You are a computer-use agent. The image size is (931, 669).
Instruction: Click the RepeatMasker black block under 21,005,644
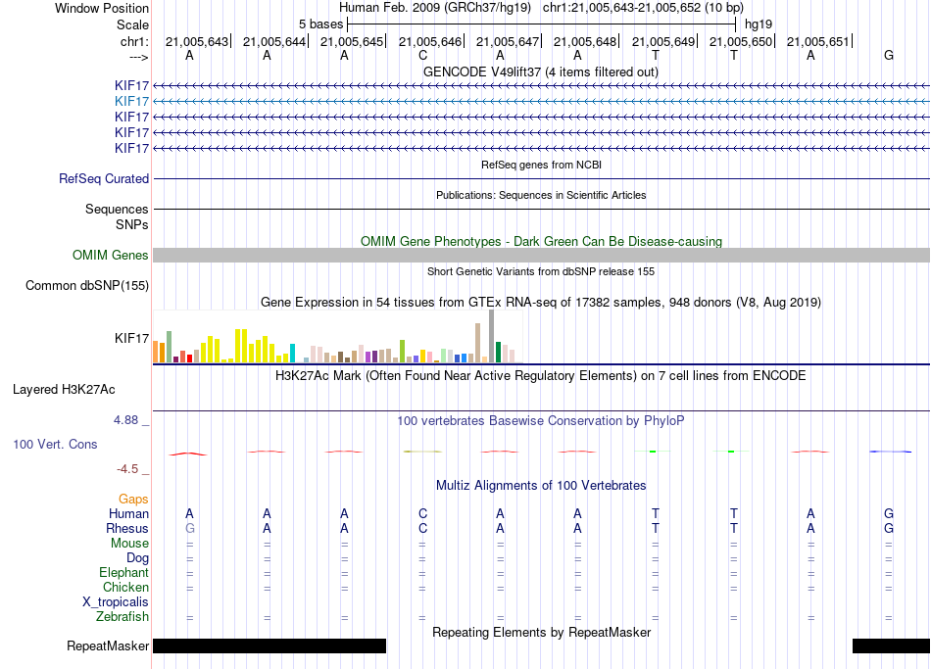(269, 645)
